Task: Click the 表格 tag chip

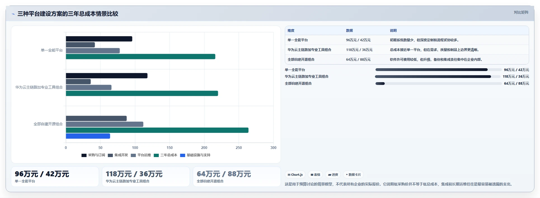Action: 315,175
